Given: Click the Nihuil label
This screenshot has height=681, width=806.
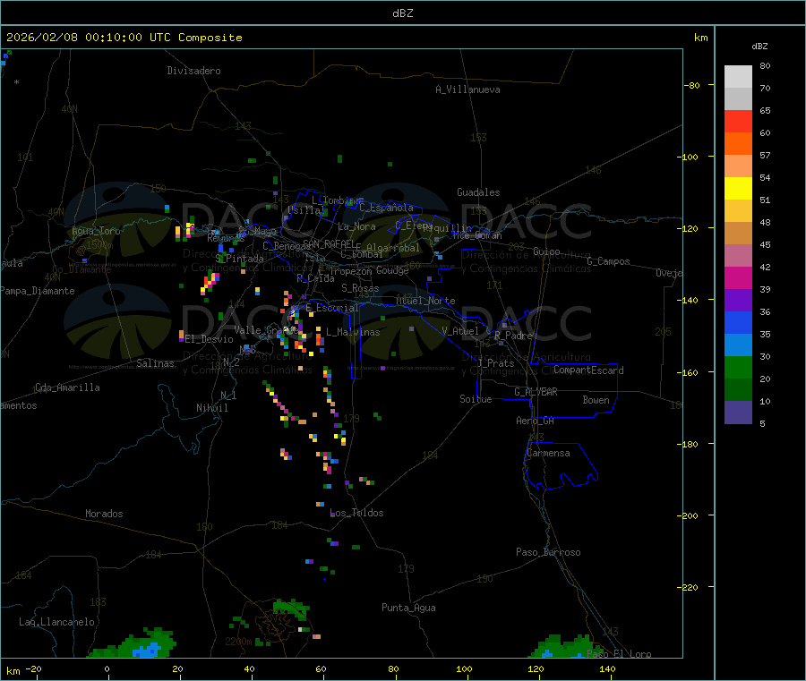Looking at the screenshot, I should point(212,408).
